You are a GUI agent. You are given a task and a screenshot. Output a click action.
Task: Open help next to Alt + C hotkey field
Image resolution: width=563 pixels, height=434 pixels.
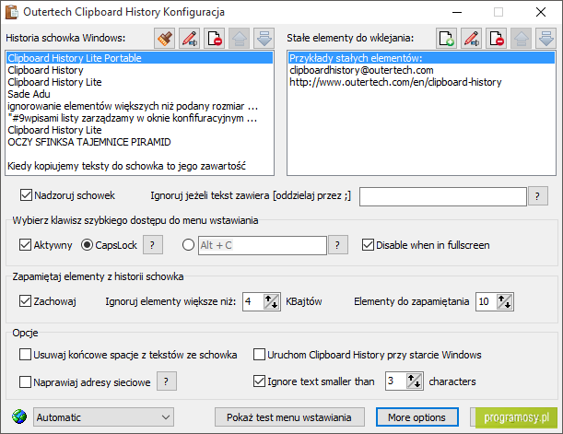tap(338, 245)
